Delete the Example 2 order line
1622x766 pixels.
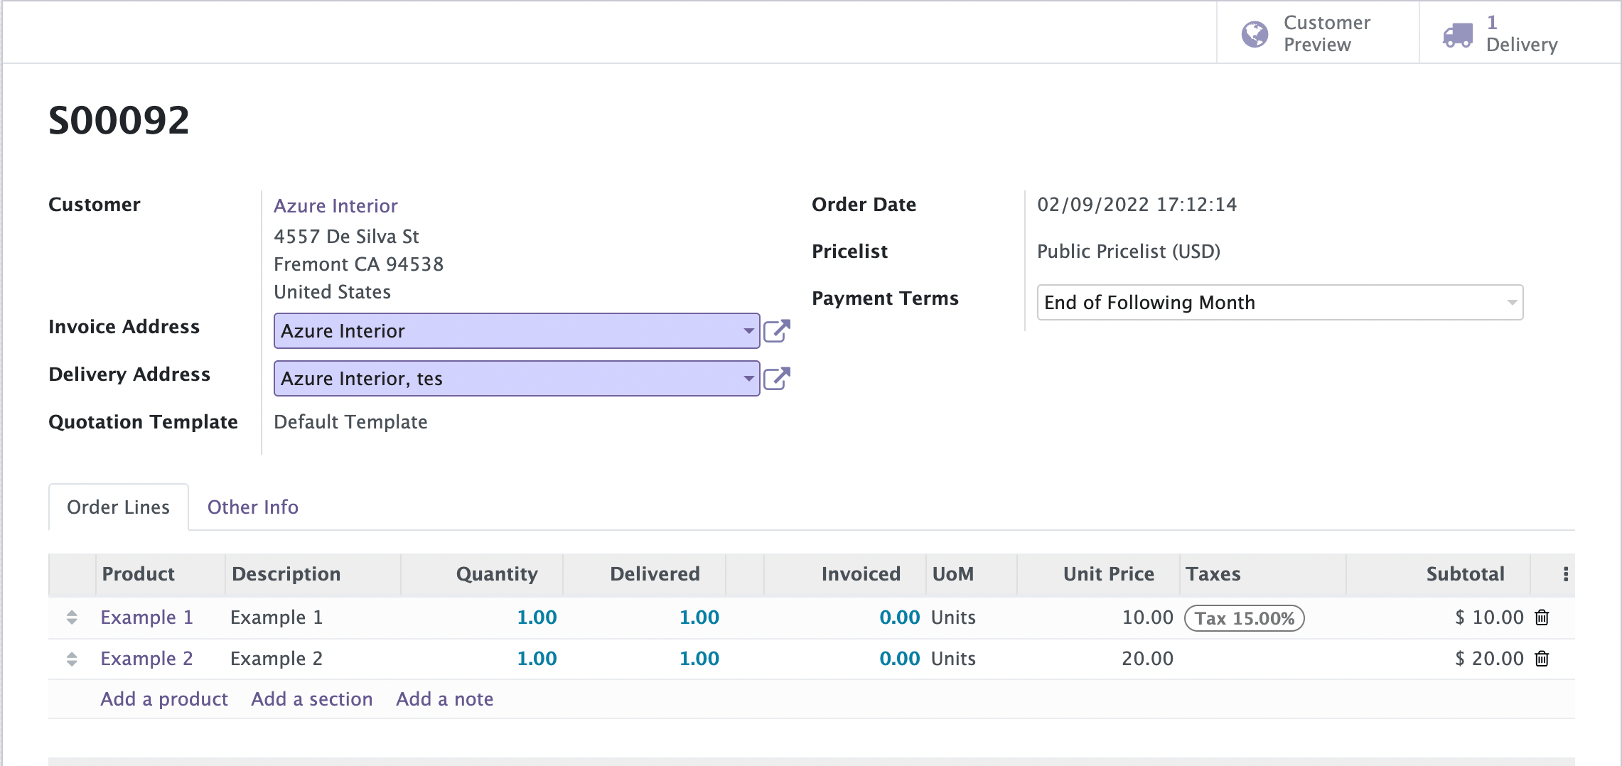1542,659
